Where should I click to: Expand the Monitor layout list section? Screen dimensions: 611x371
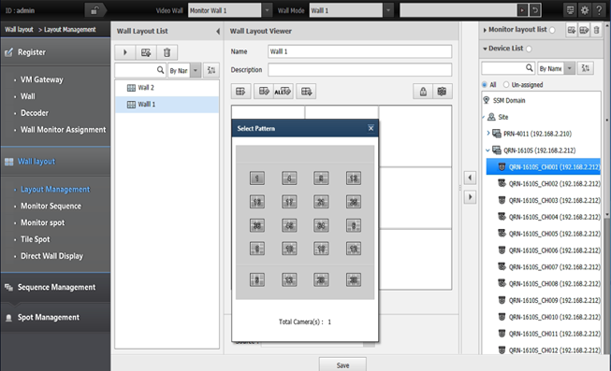(x=485, y=30)
